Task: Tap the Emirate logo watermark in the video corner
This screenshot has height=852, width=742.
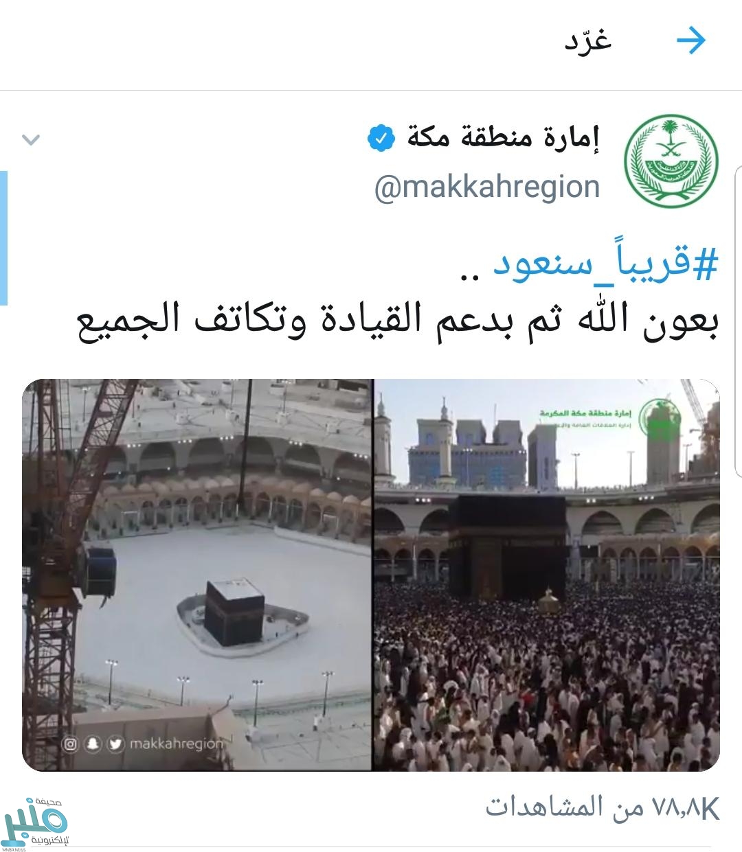Action: tap(659, 418)
